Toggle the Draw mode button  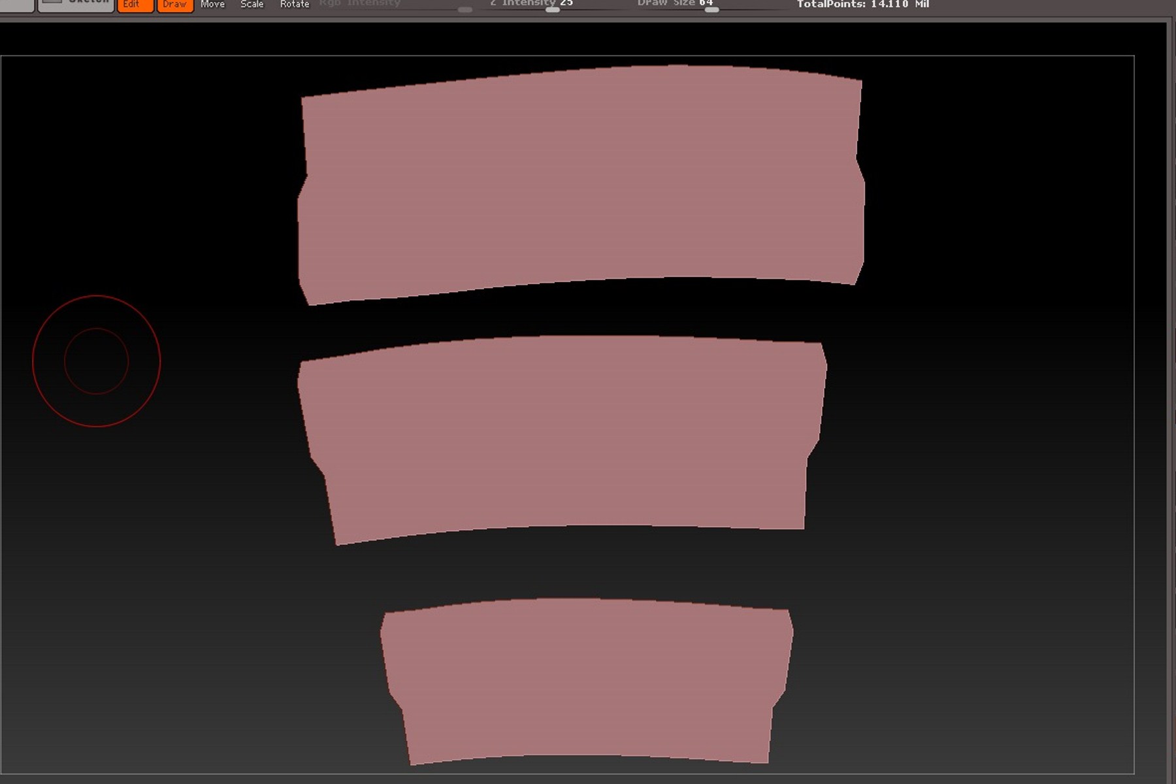point(175,5)
